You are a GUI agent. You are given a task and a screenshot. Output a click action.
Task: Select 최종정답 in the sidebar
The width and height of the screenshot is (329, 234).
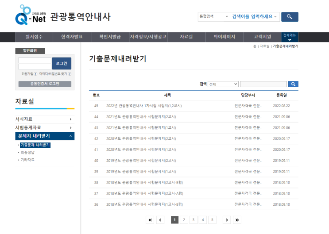pyautogui.click(x=27, y=153)
